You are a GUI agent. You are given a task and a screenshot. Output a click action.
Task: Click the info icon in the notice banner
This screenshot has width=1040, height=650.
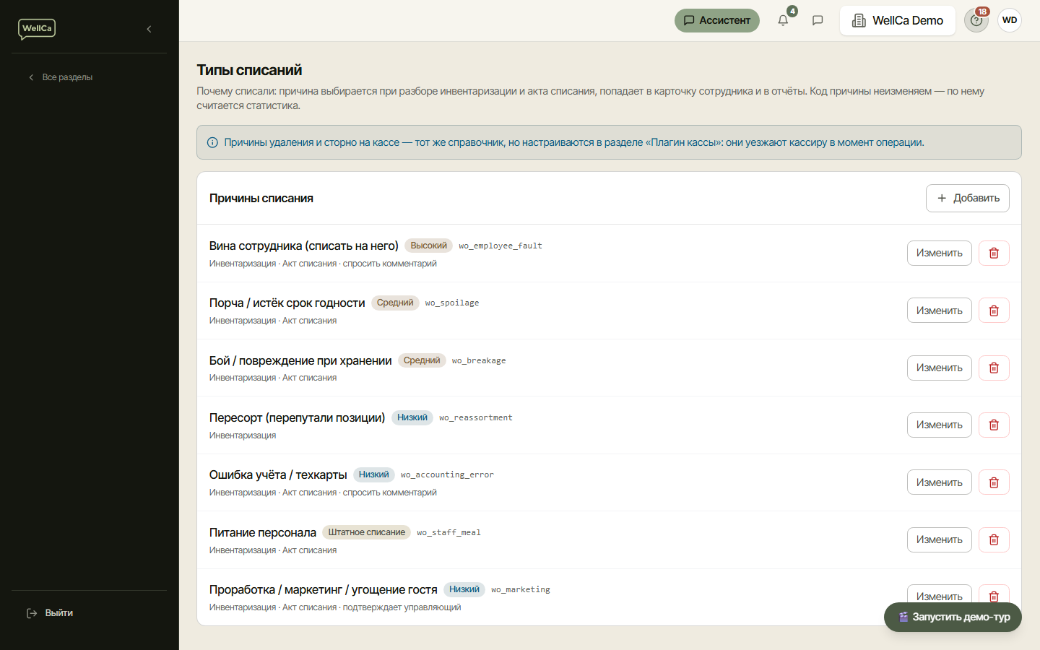tap(212, 142)
